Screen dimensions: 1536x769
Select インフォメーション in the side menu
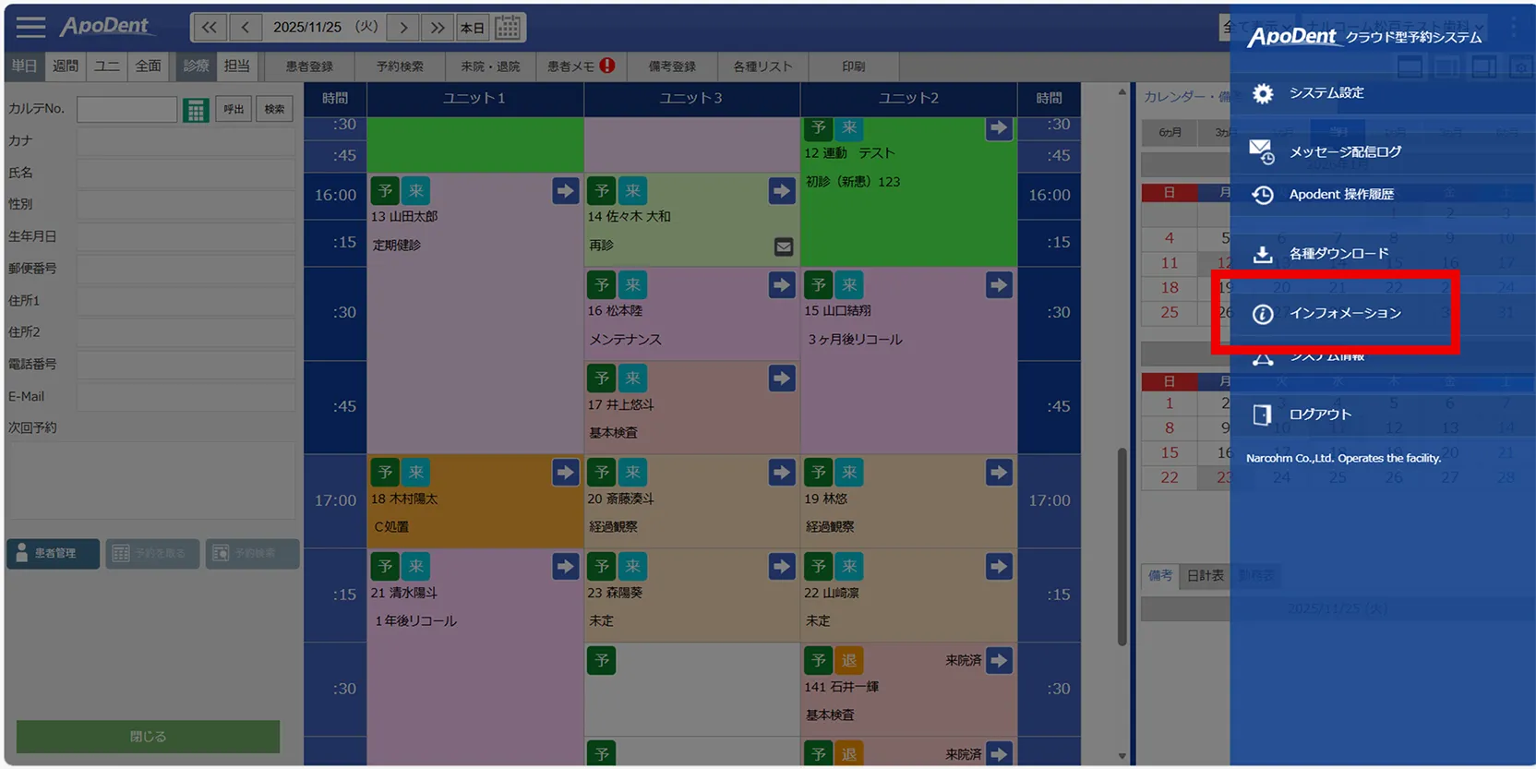[1344, 314]
